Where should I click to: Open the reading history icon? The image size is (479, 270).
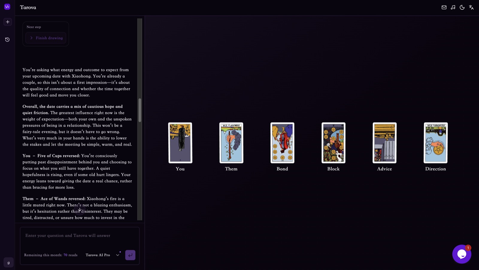pos(7,39)
